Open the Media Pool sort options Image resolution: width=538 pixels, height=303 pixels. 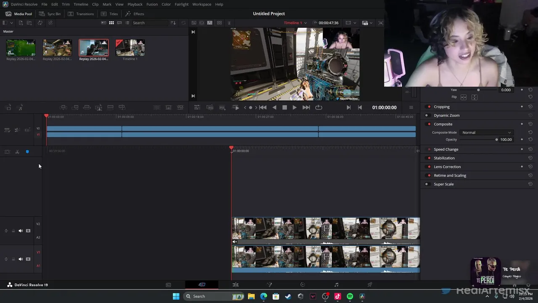[173, 23]
